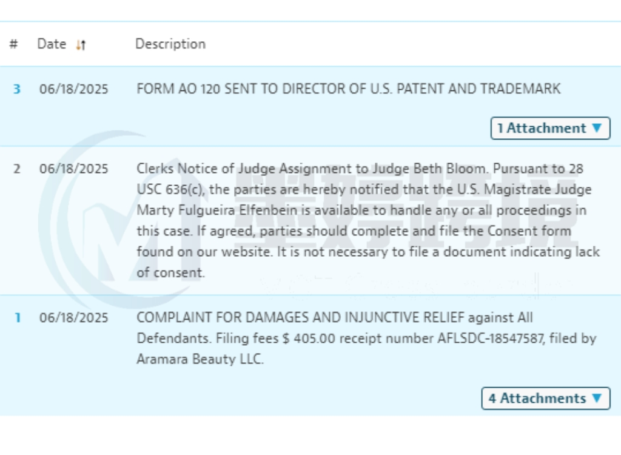This screenshot has width=621, height=455.
Task: Click the triangle arrow on 1 Attachment
Action: pos(597,128)
